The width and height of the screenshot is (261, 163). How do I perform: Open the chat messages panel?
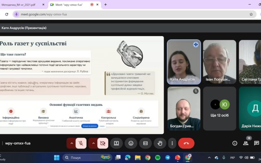[256, 143]
